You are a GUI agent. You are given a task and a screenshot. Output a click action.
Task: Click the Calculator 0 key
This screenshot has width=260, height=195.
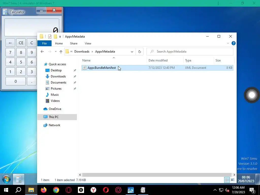point(15,82)
